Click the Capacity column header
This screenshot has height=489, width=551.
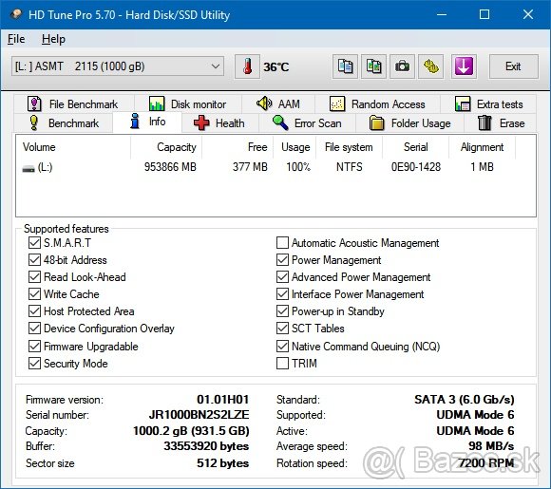click(x=166, y=147)
